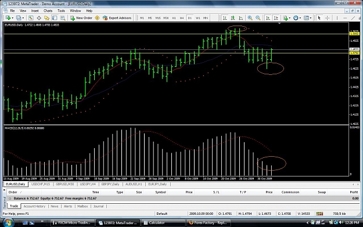Switch chart to W1 weekly timeframe

point(197,18)
